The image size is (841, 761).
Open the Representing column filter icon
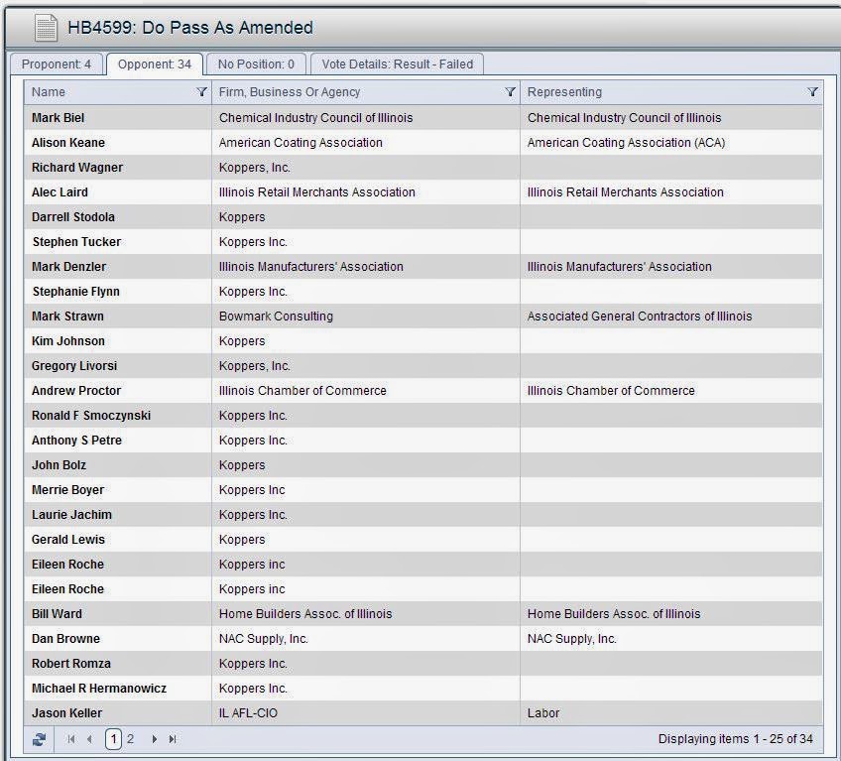pos(812,91)
